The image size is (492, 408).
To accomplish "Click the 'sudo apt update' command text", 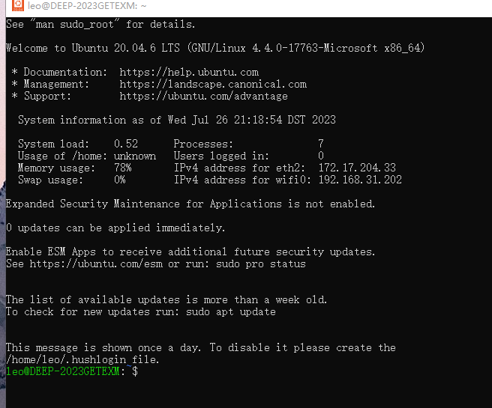I will tap(231, 312).
